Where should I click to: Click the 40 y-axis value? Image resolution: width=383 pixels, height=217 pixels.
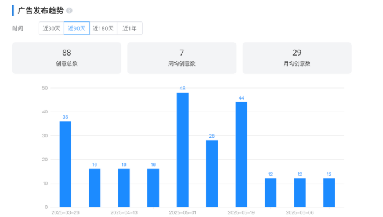(x=45, y=112)
